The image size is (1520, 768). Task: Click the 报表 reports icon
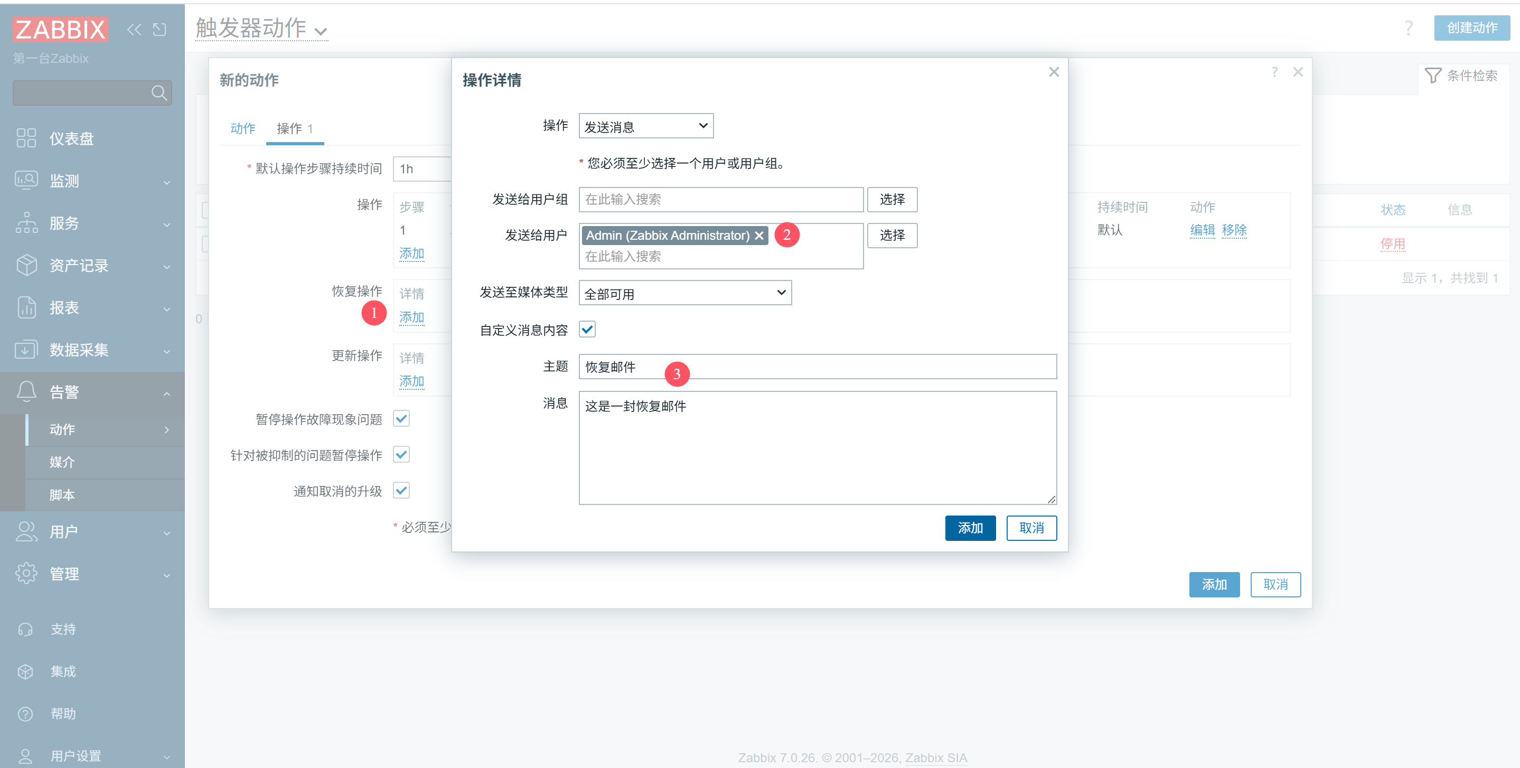(x=26, y=307)
